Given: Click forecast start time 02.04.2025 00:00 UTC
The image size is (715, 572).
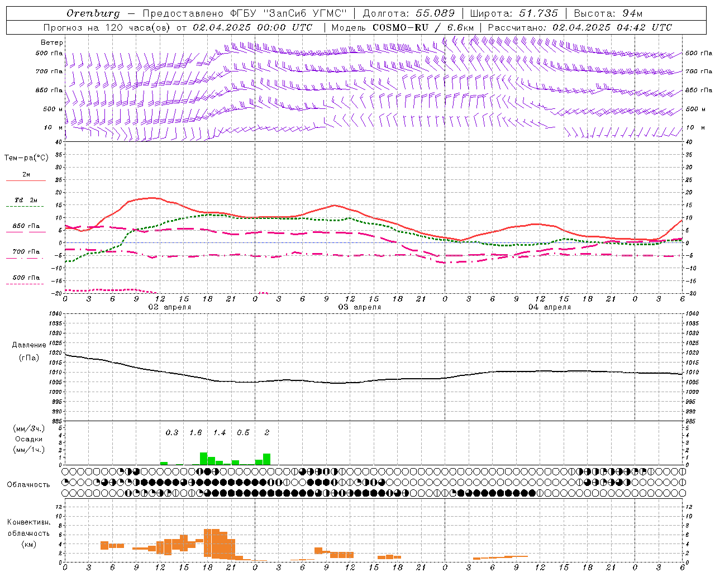Looking at the screenshot, I should (252, 27).
